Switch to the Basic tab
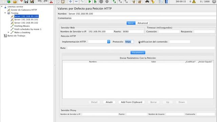Viewport: 217px width, 122px height. pos(131,23)
